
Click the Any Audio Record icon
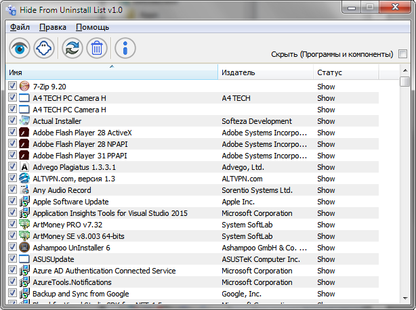coord(24,190)
